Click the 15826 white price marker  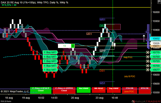tap(155, 43)
